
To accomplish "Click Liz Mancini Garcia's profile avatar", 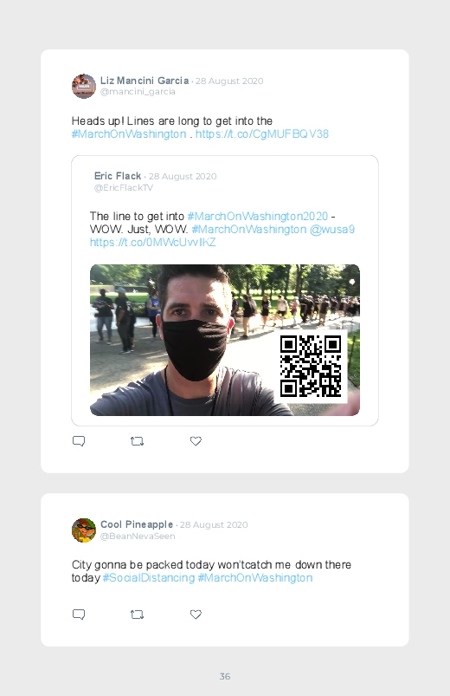I will (84, 86).
